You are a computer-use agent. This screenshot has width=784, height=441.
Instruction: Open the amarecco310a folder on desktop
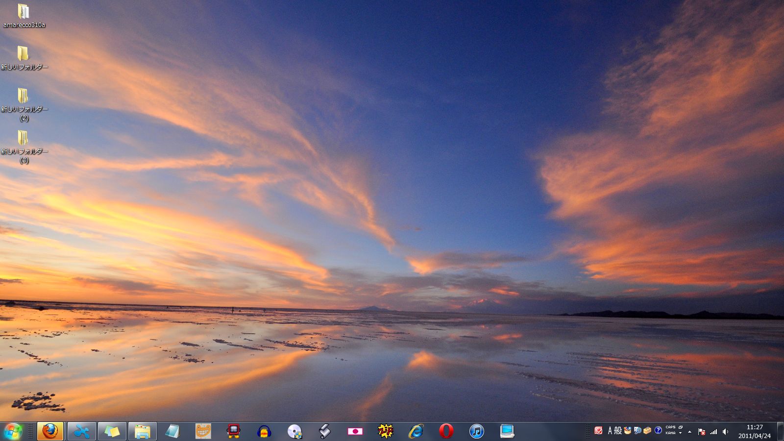24,16
